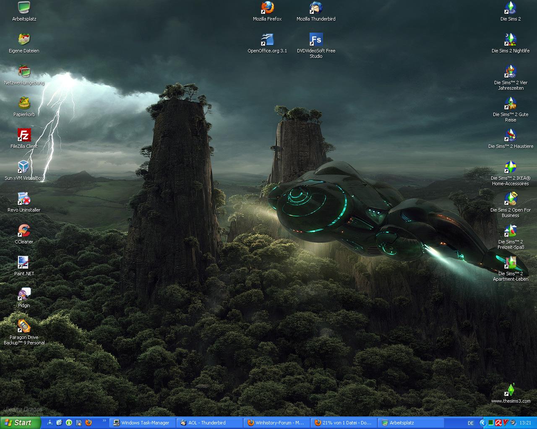Screen dimensions: 537x429
Task: Select the Paint.NET shortcut icon
Action: point(24,263)
